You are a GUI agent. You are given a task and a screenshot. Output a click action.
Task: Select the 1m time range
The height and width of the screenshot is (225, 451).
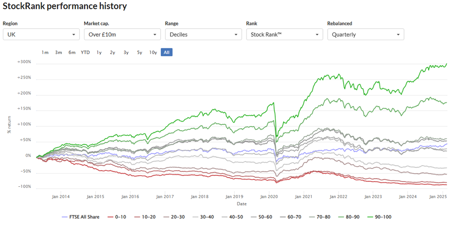pyautogui.click(x=45, y=53)
